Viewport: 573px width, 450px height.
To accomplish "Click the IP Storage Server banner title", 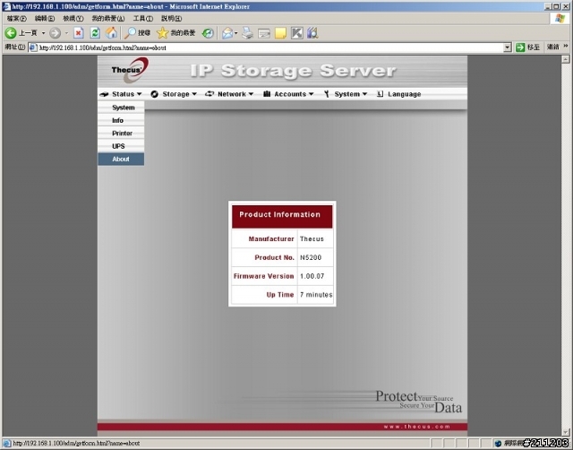I will coord(293,71).
